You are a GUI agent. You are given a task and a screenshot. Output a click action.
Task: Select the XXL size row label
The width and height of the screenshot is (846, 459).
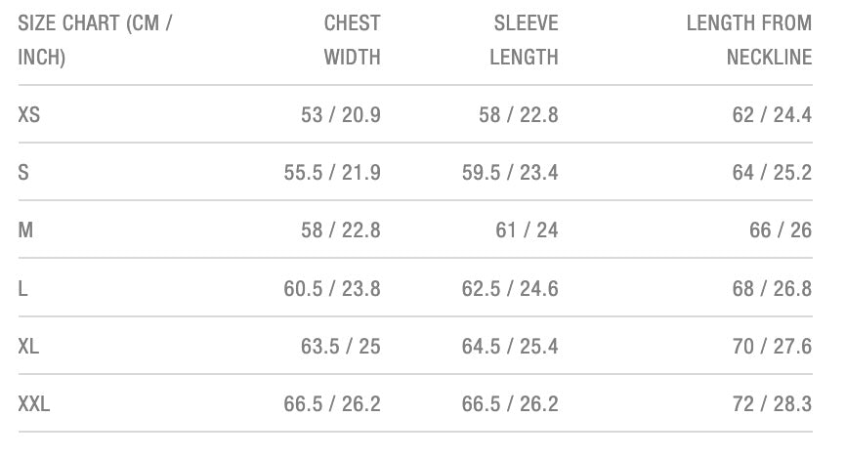tap(34, 403)
